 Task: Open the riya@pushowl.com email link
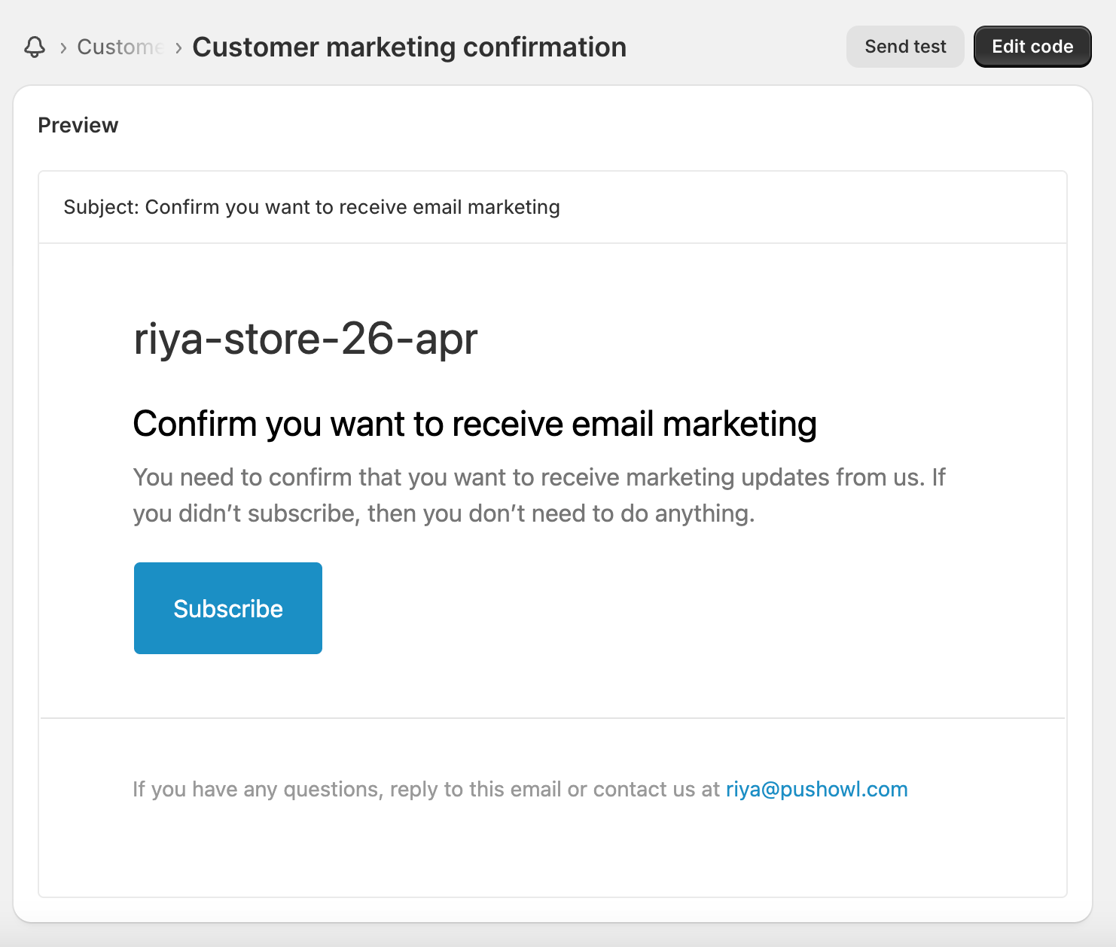(816, 789)
